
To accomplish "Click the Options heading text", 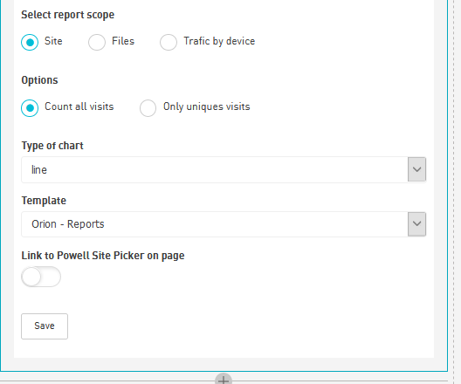I will [39, 80].
